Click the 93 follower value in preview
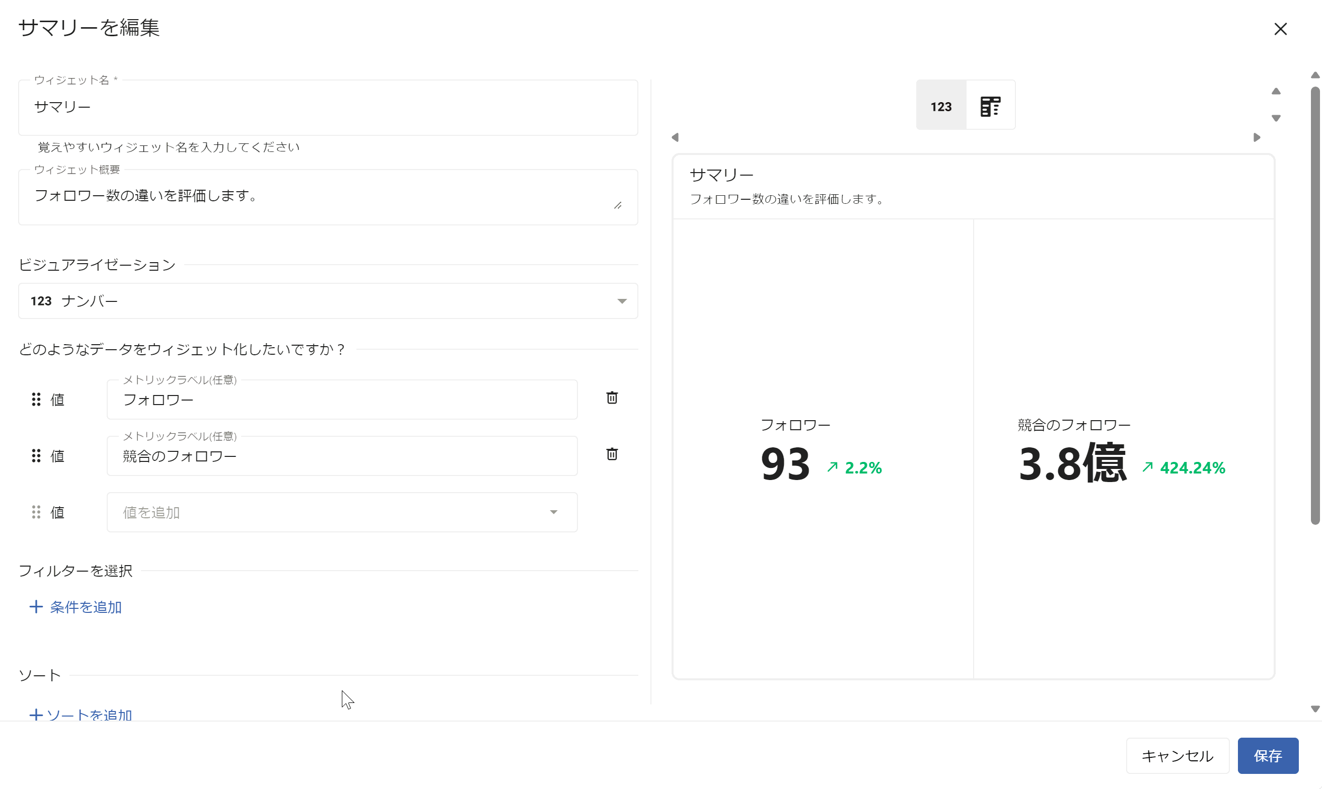 tap(785, 464)
